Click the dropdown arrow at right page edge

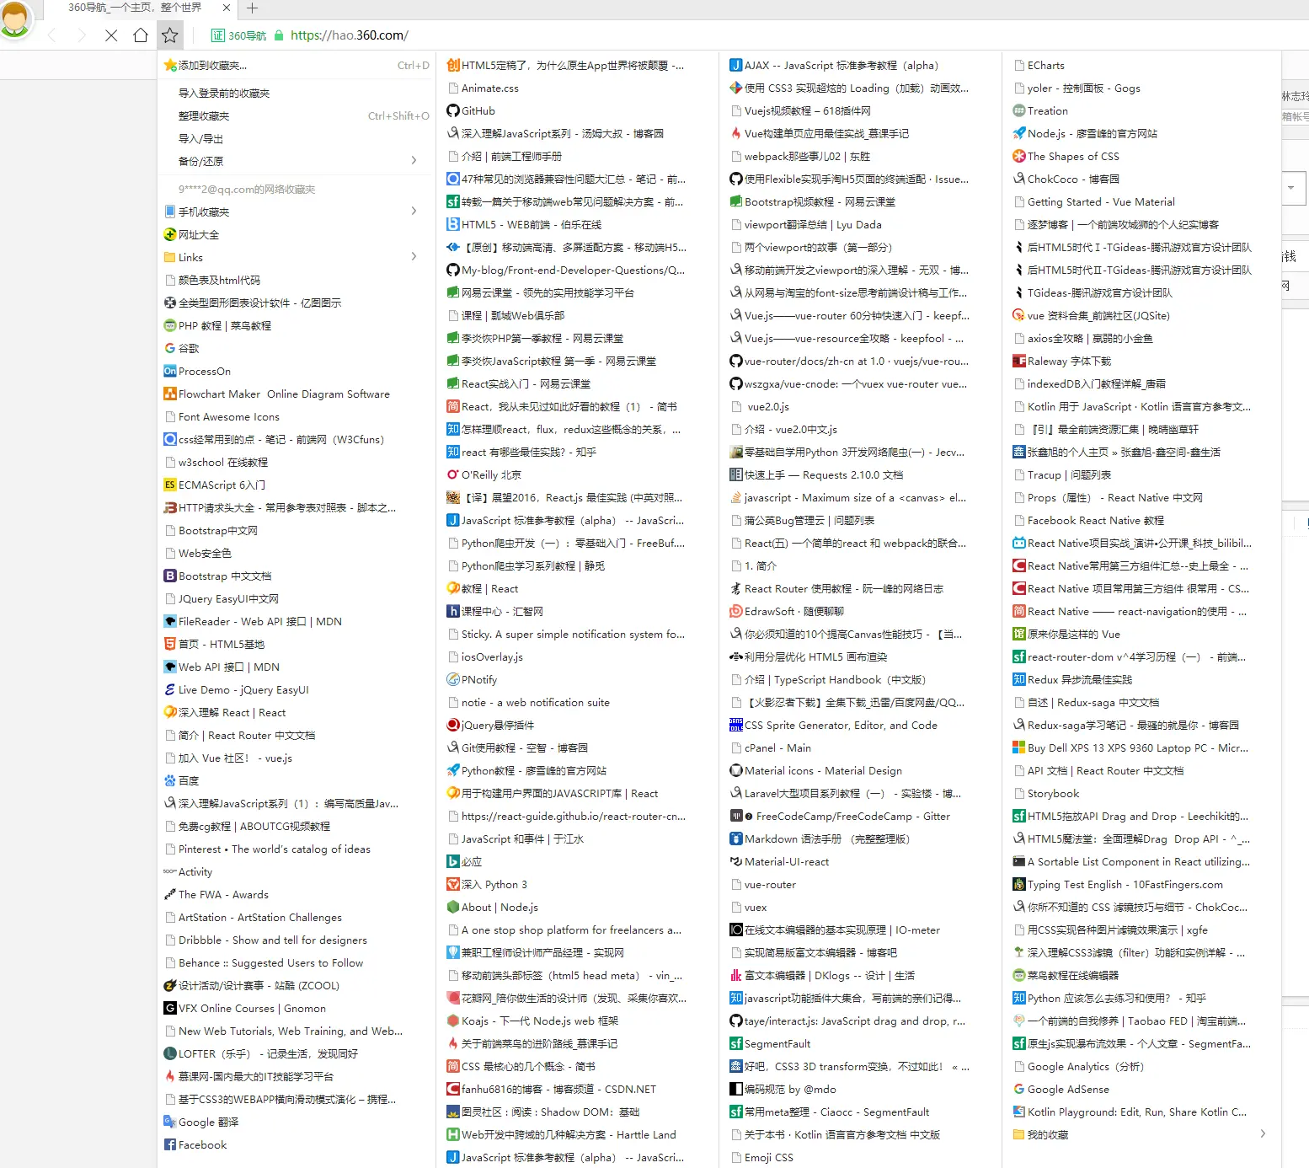(1291, 188)
